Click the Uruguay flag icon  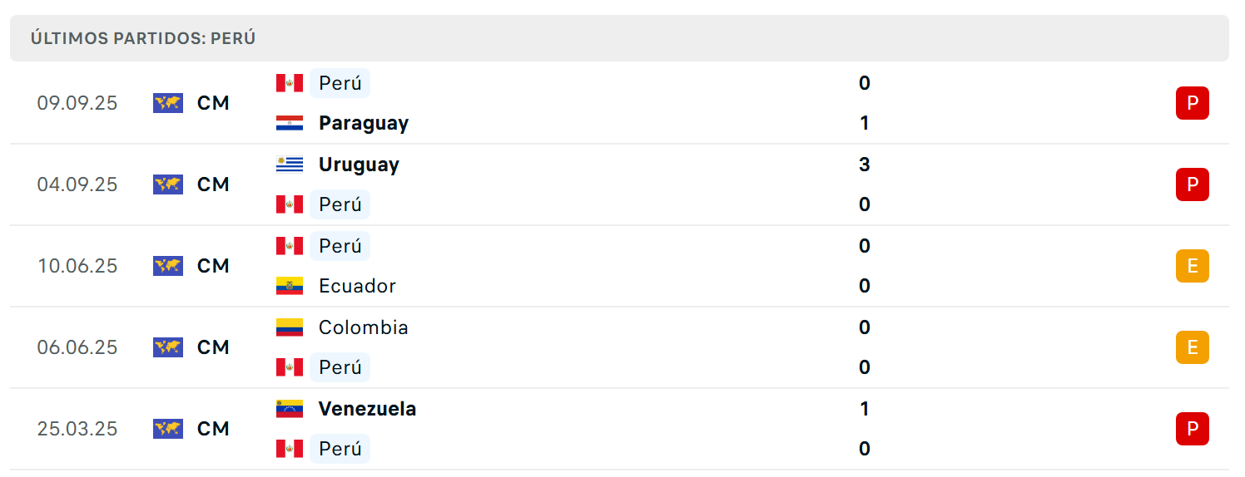pyautogui.click(x=290, y=165)
